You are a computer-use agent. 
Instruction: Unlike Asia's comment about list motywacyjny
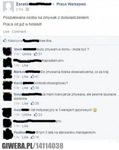(27, 115)
